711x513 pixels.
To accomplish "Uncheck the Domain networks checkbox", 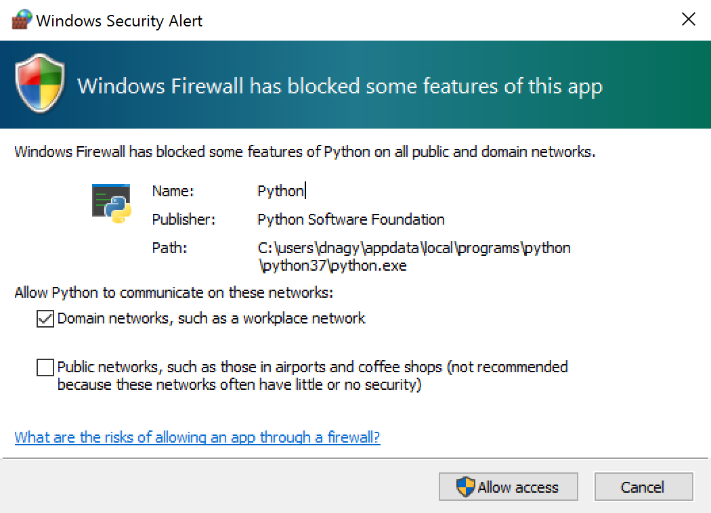I will click(45, 319).
